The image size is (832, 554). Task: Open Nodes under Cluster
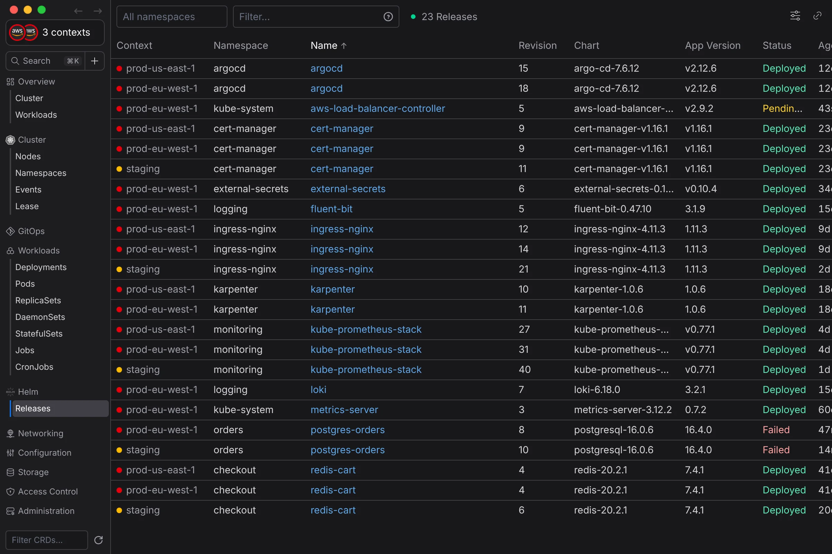pos(28,156)
